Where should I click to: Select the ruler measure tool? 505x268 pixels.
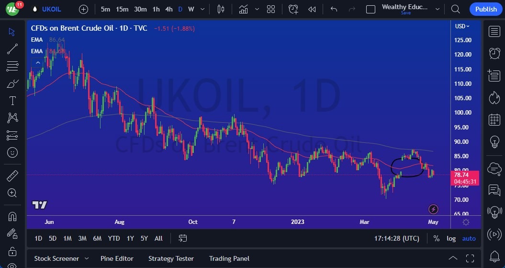[12, 176]
